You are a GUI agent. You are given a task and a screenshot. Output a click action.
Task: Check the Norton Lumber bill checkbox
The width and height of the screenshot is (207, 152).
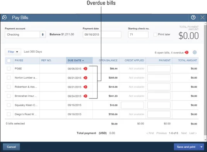tap(9, 78)
